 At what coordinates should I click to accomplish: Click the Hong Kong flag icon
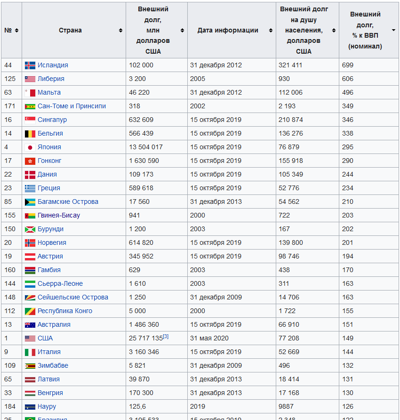click(30, 161)
